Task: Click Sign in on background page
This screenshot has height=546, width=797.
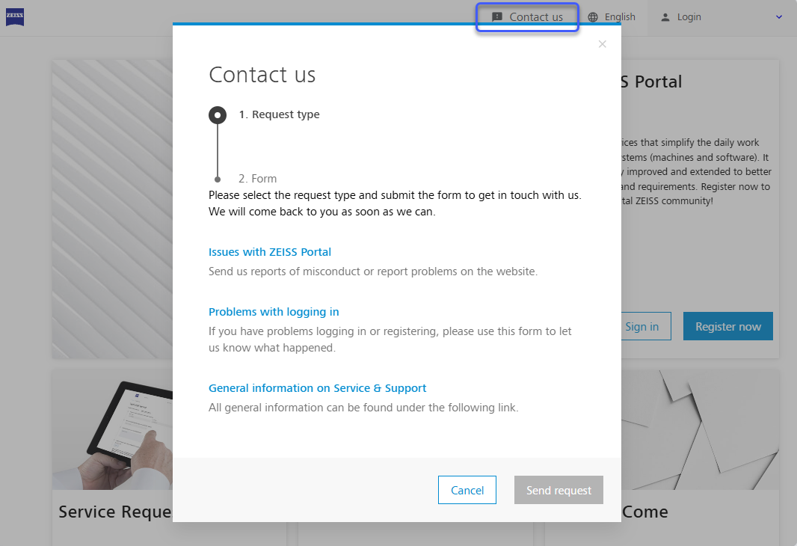Action: coord(644,326)
